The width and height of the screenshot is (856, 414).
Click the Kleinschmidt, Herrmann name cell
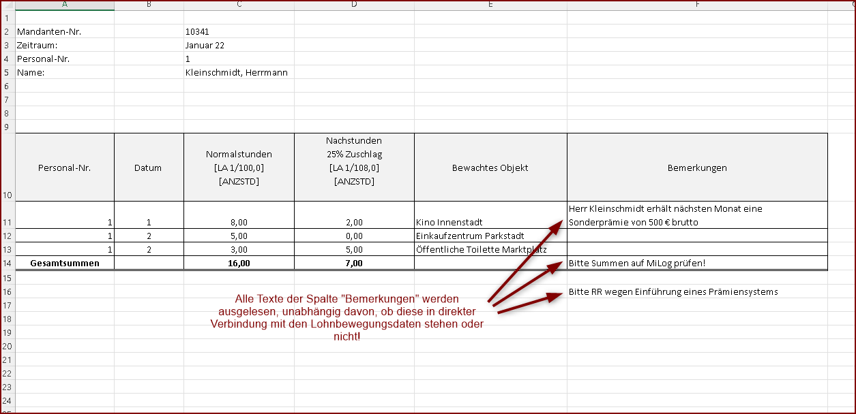236,72
